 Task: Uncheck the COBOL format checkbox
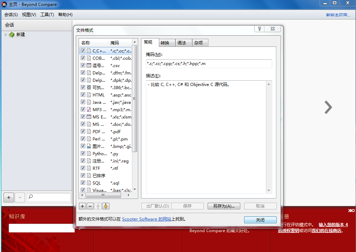83,58
